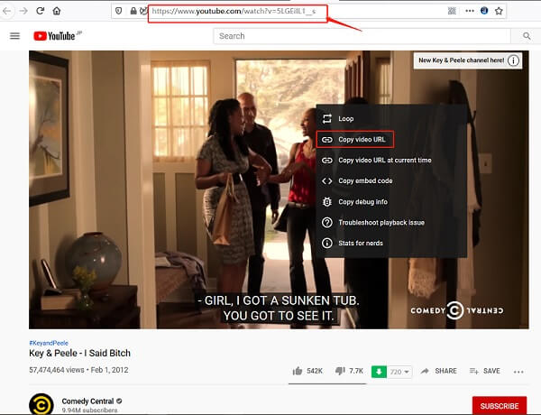Click the 57,474,464 views text
This screenshot has width=541, height=415.
pos(57,370)
